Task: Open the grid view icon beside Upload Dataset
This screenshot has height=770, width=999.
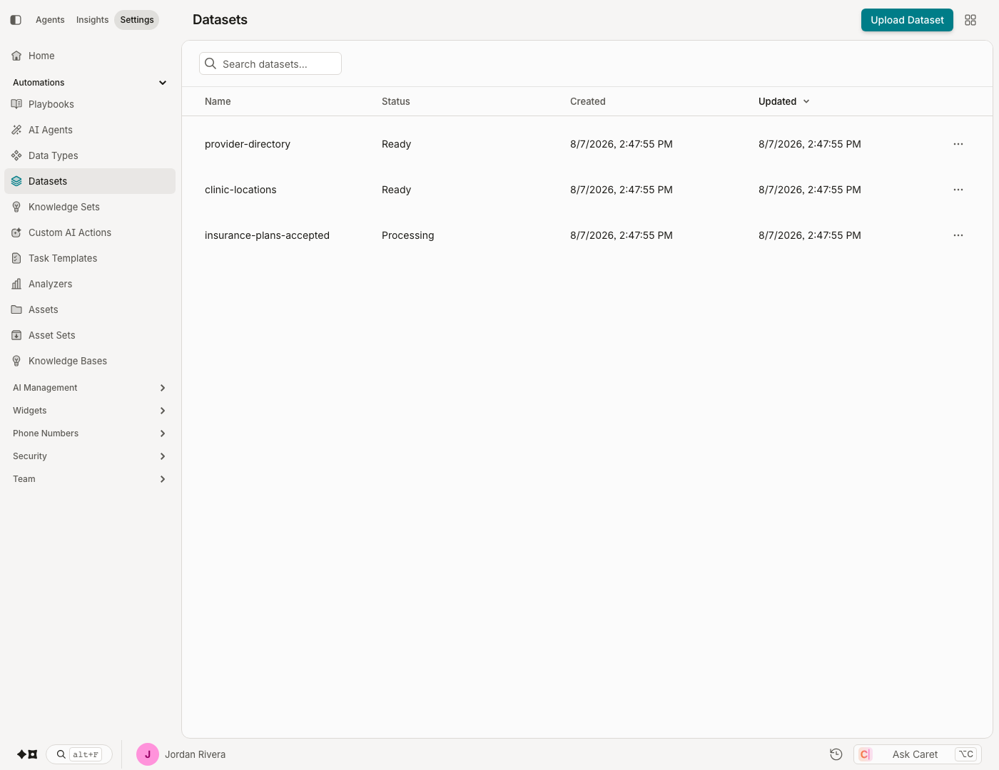Action: click(970, 20)
